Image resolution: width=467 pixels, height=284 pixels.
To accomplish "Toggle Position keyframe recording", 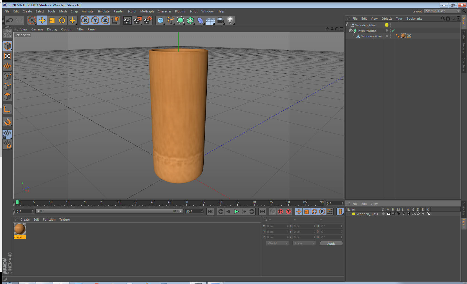I will [x=299, y=211].
